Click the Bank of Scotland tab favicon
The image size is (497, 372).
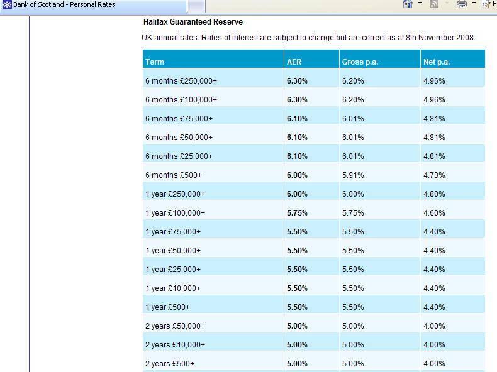pyautogui.click(x=7, y=5)
